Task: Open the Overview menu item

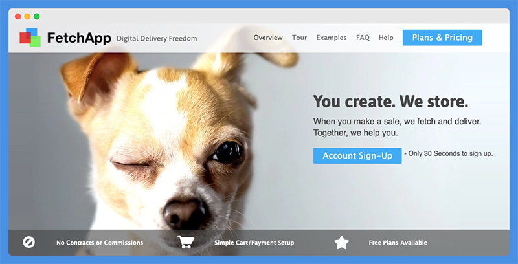Action: (x=268, y=38)
